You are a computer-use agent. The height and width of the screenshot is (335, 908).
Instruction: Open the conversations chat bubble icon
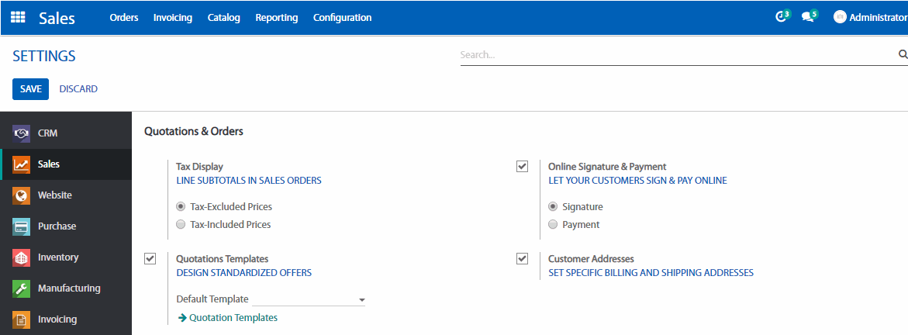click(x=808, y=17)
